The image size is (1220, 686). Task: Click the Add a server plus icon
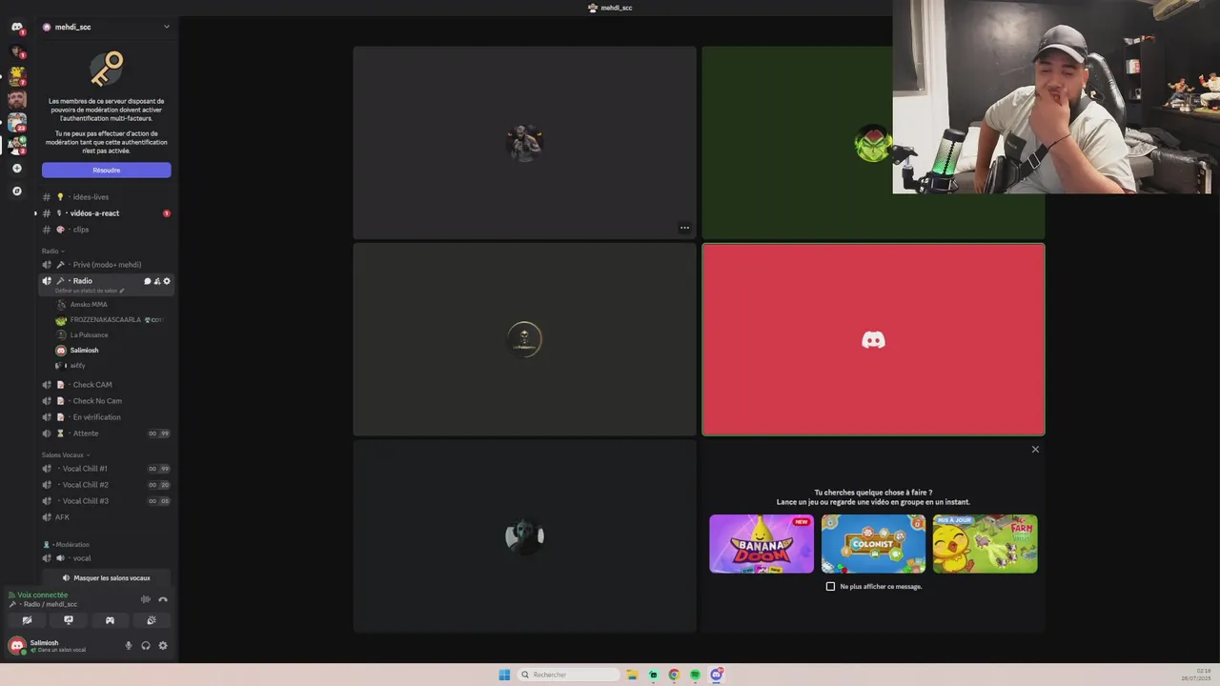tap(16, 169)
